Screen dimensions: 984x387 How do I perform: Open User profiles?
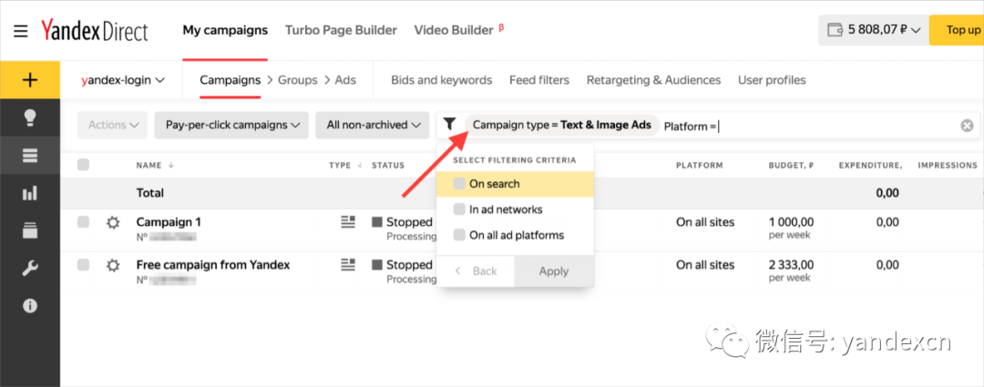click(772, 80)
